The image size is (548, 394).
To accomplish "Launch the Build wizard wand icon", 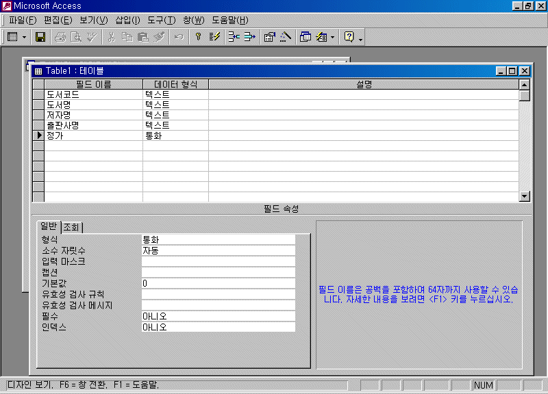I will [x=286, y=37].
